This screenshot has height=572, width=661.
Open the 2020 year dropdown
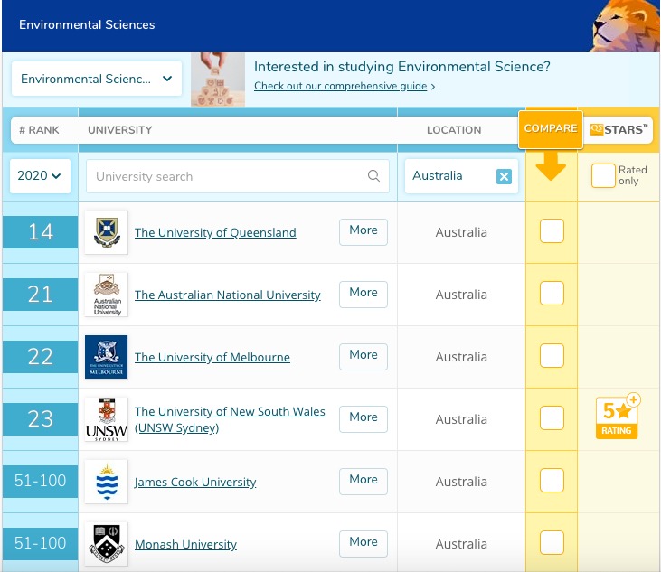(40, 175)
